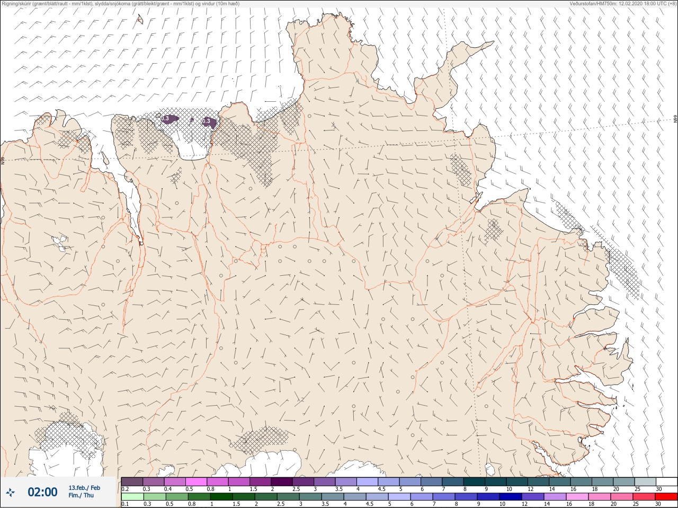Pick the lavender 4 swatch in upper legend
This screenshot has height=508, width=678.
coord(367,481)
